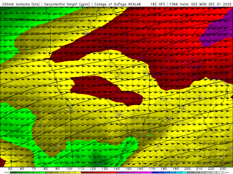Click the dark green swatch below '50'
The height and width of the screenshot is (174, 233).
(13, 173)
